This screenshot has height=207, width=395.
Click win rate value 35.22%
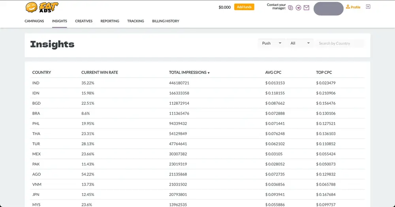coord(88,83)
